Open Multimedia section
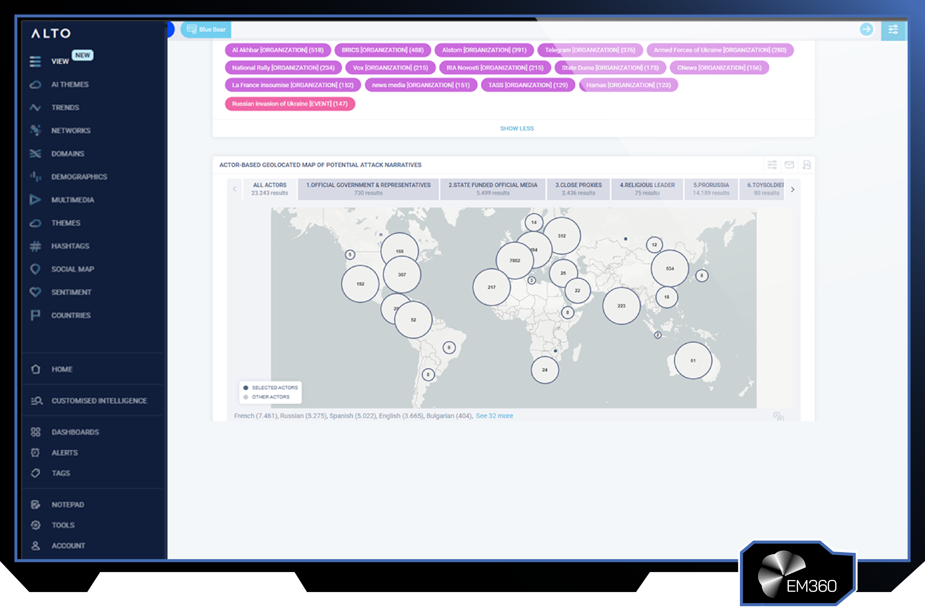The height and width of the screenshot is (616, 925). 73,200
